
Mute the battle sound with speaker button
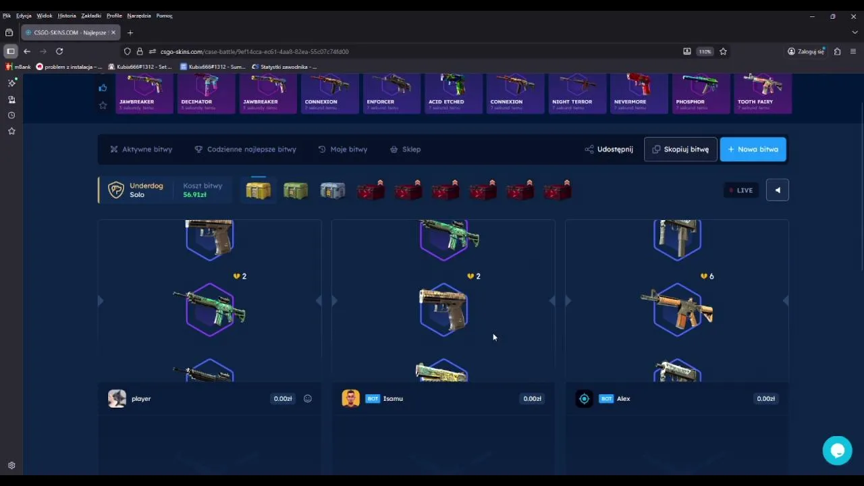tap(778, 190)
